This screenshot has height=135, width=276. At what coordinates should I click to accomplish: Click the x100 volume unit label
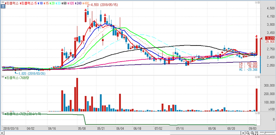(272, 110)
